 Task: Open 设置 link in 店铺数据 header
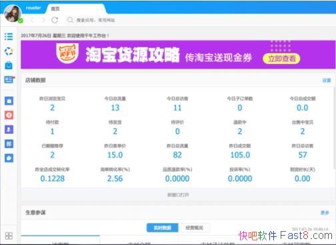tap(327, 81)
